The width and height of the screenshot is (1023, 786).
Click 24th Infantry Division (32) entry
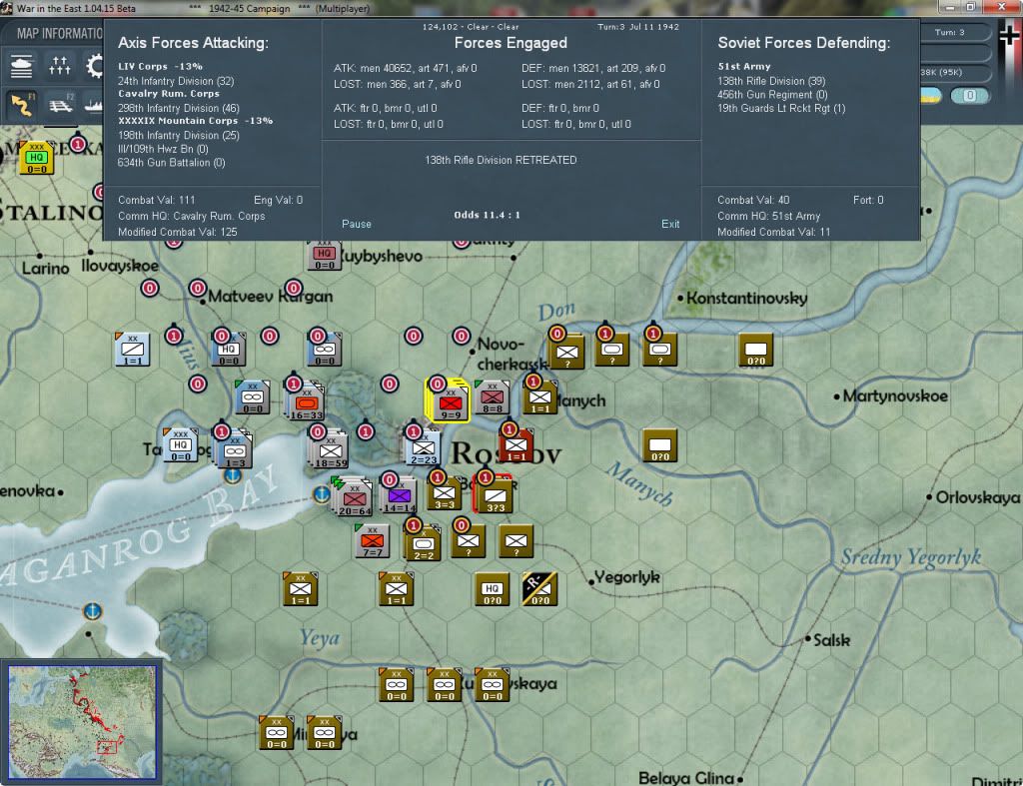pos(176,81)
